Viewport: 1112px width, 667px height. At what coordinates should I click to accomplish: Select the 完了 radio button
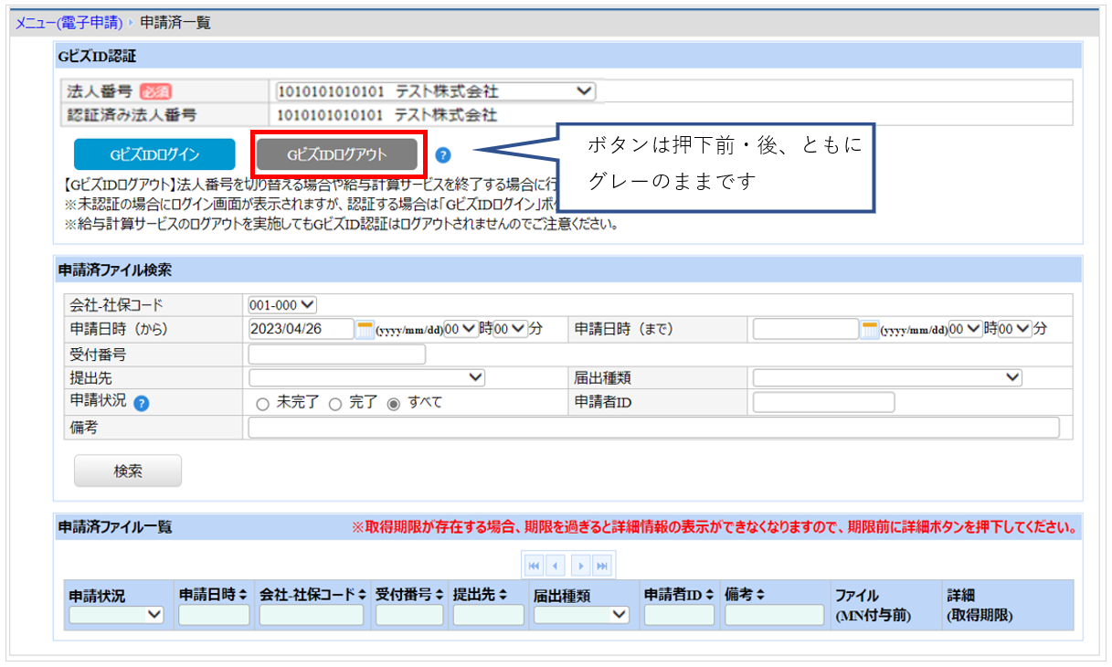[334, 403]
